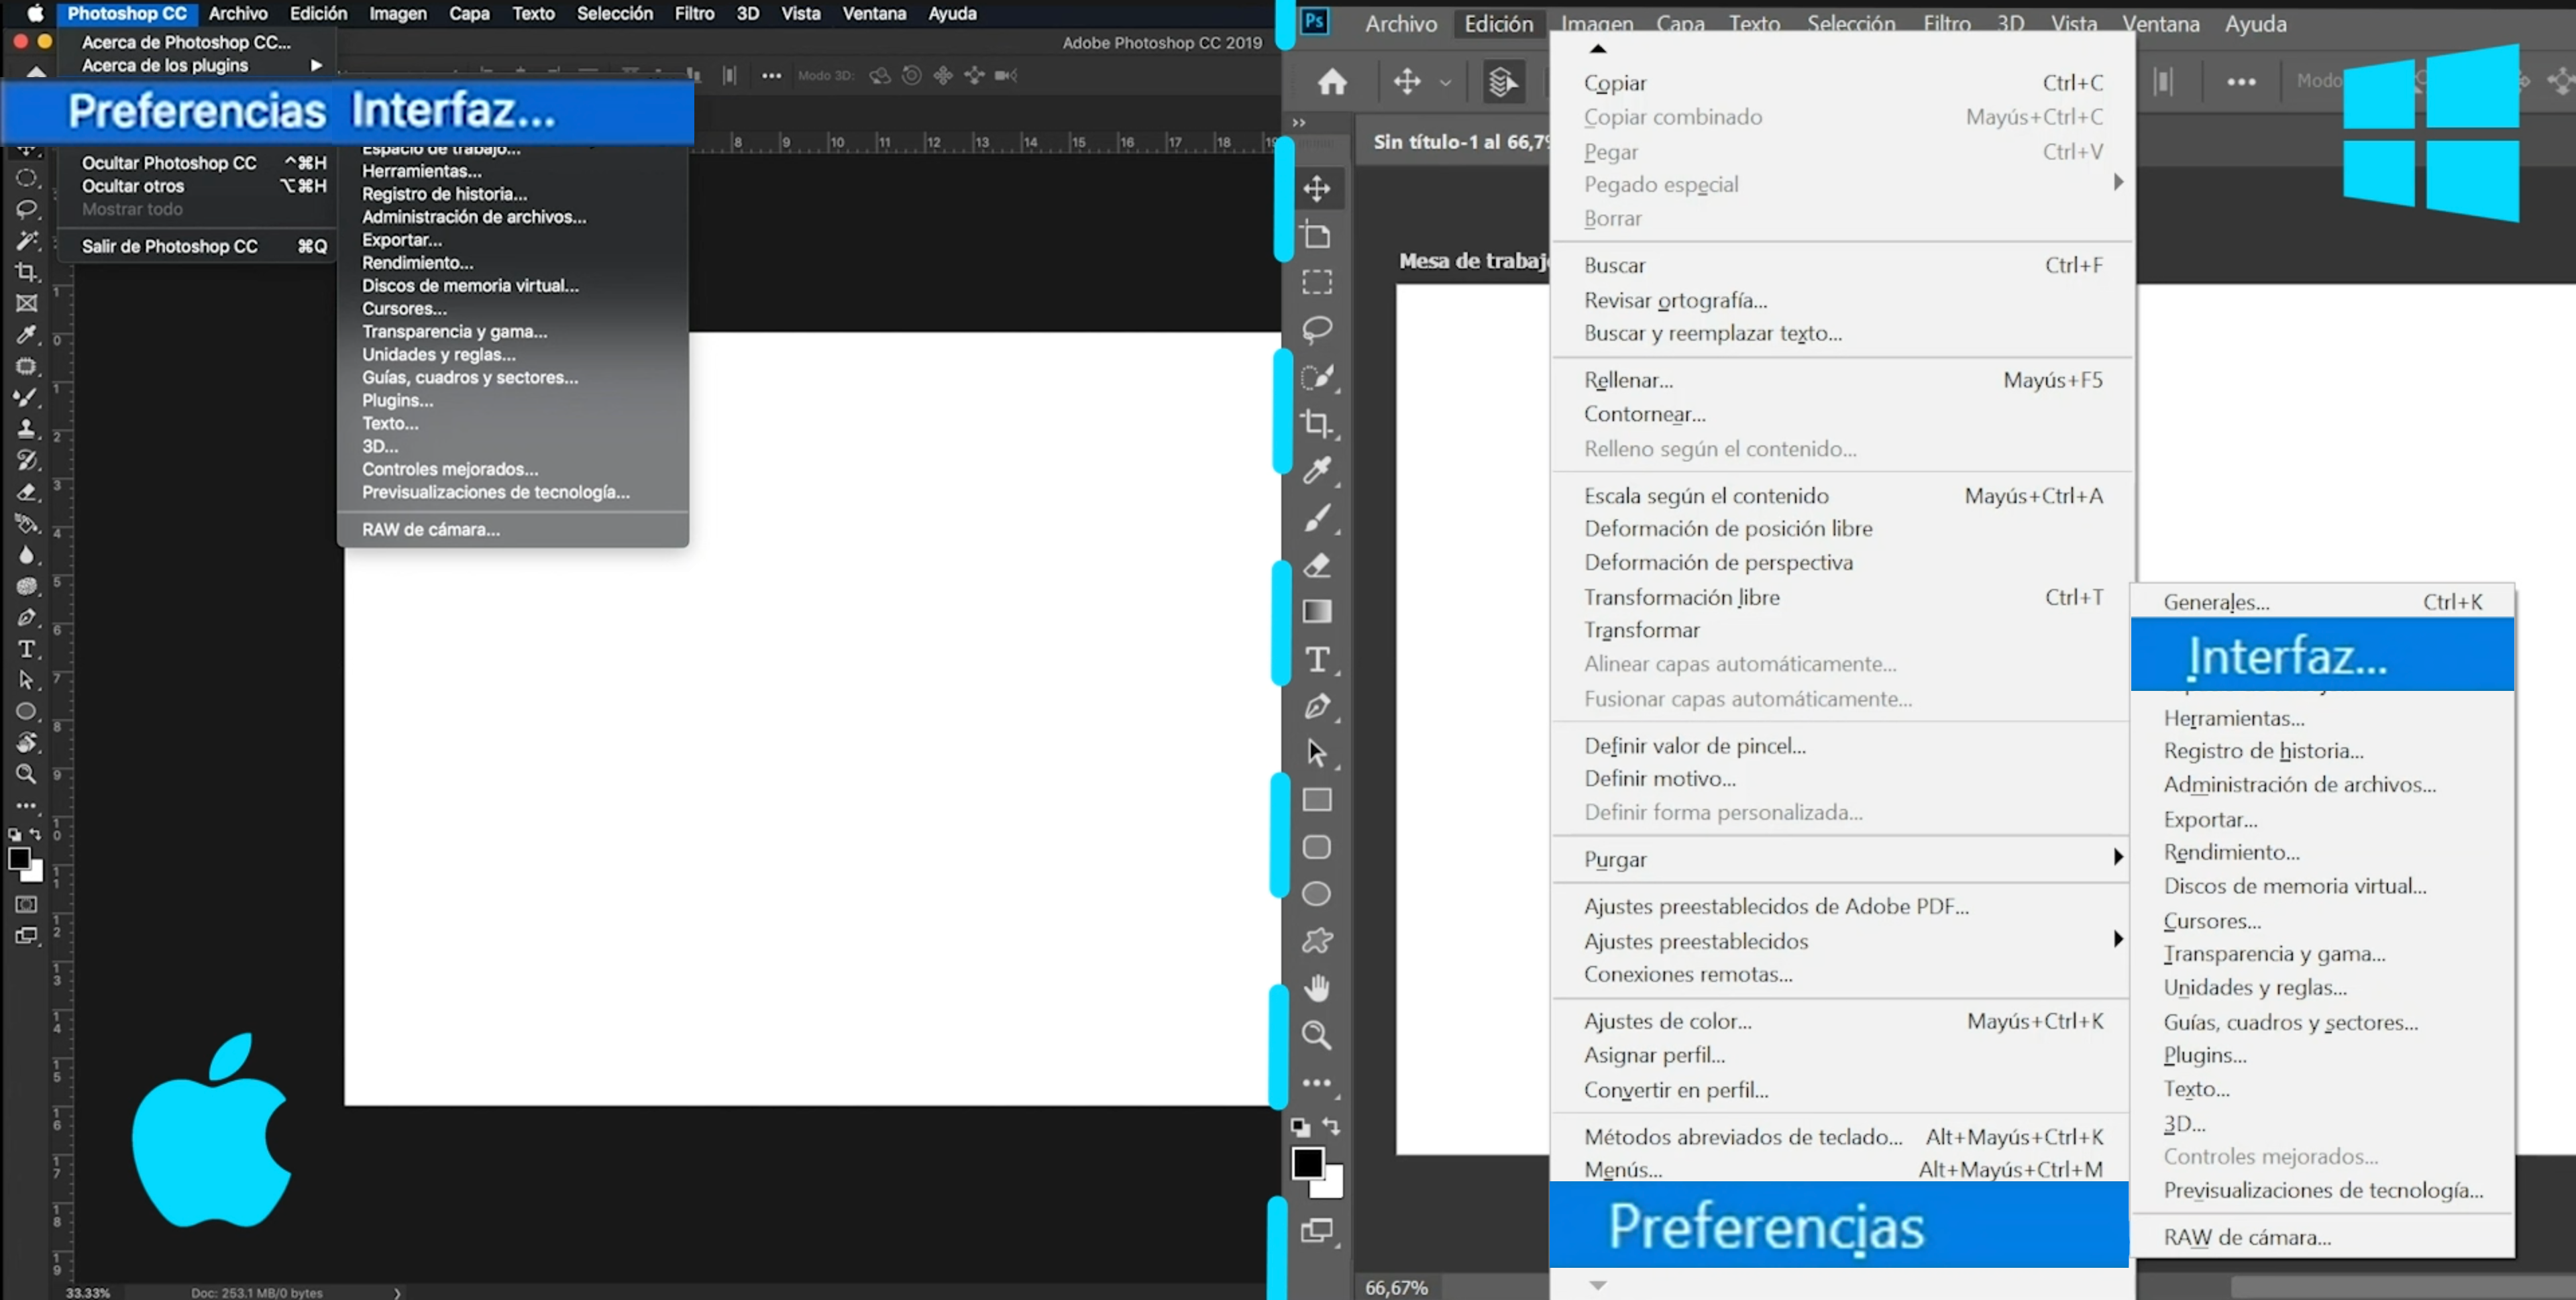Click the Ps logo in the Windows title bar
2576x1300 pixels.
[x=1314, y=22]
